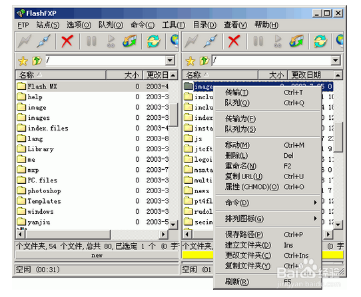This screenshot has width=361, height=297.
Task: Click the right pane Quick Connect plug icon
Action: (210, 41)
